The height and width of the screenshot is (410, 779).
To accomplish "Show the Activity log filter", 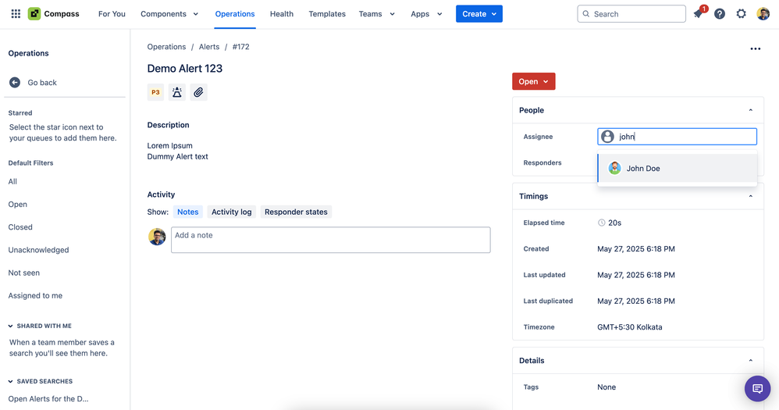I will tap(232, 212).
